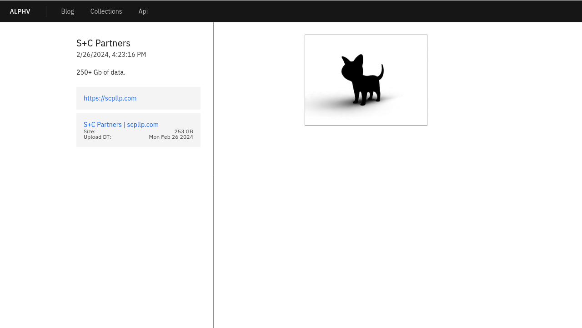The width and height of the screenshot is (582, 328).
Task: Click the 'Upload DT:' label
Action: (97, 137)
